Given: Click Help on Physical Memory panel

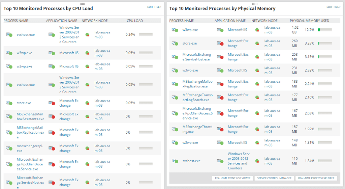Looking at the screenshot, I should pyautogui.click(x=337, y=7).
